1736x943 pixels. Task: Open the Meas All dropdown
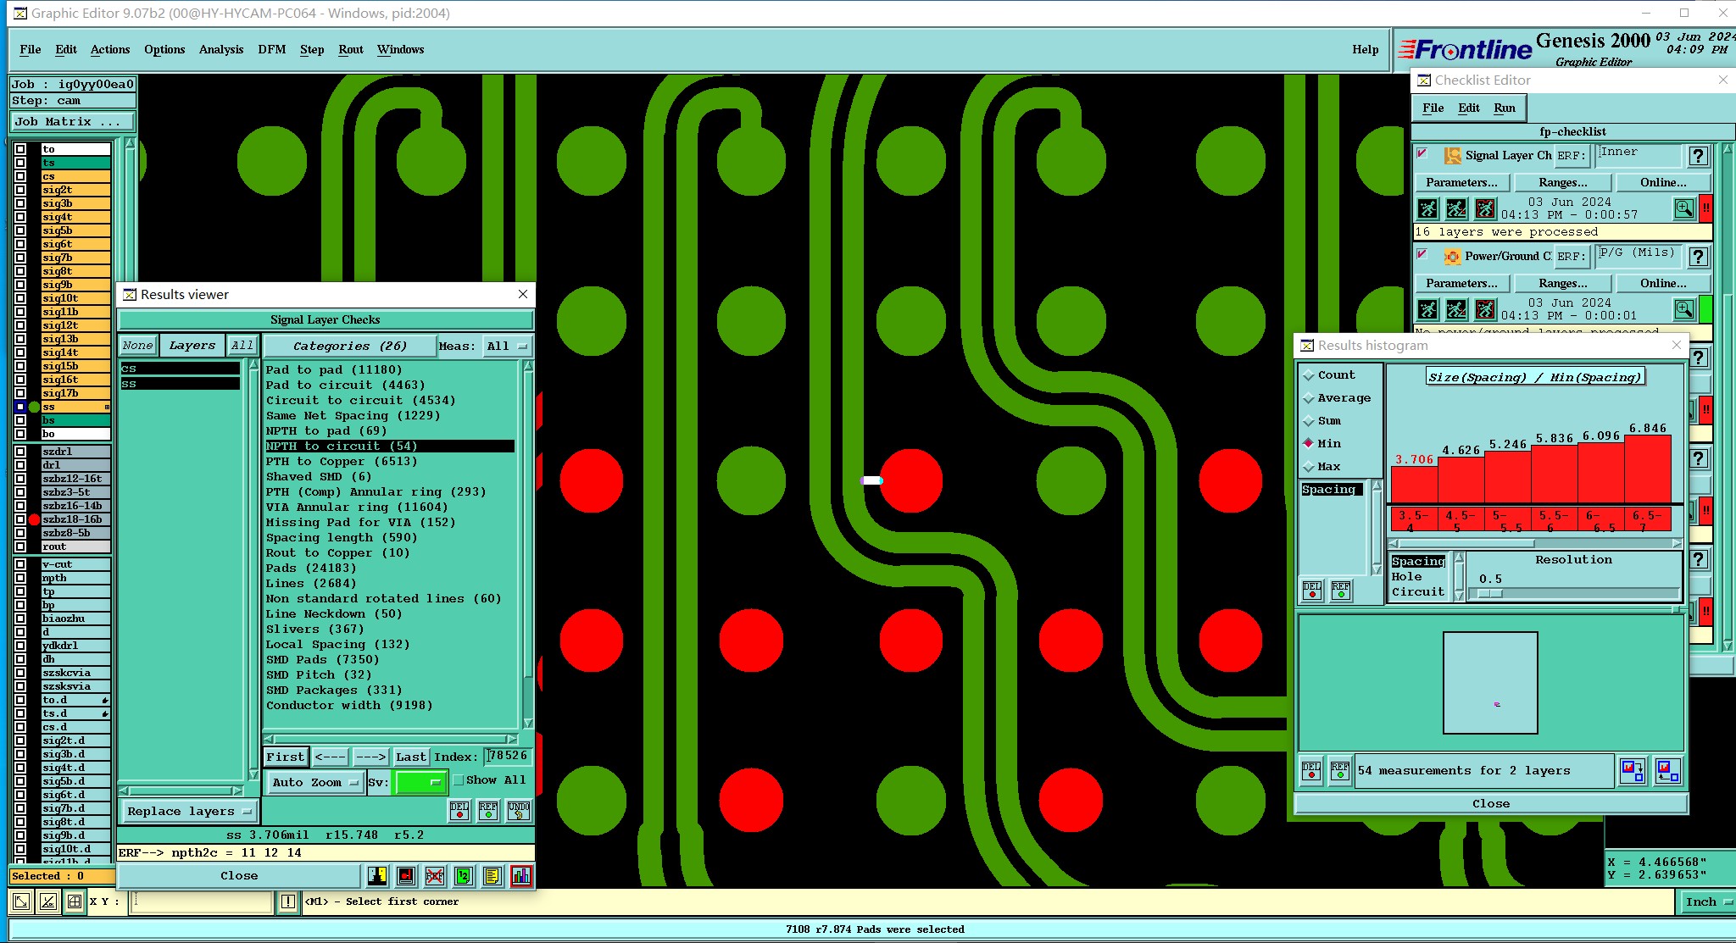click(x=507, y=346)
